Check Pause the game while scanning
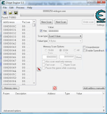Viewport: 107px width, 114px height. pyautogui.click(x=43, y=68)
